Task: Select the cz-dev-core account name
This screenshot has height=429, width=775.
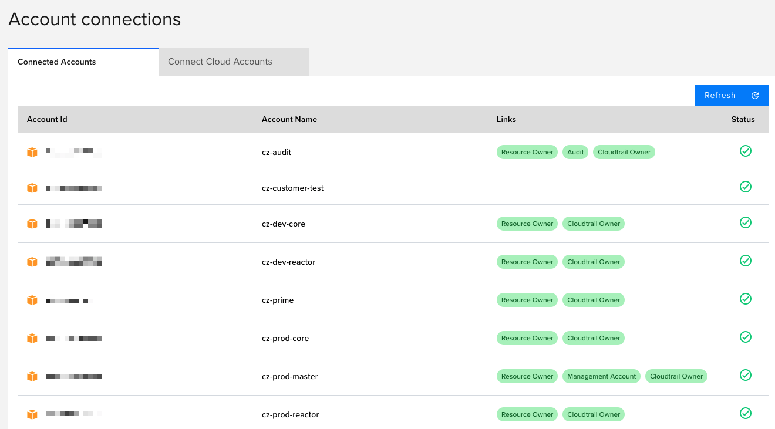Action: (284, 224)
